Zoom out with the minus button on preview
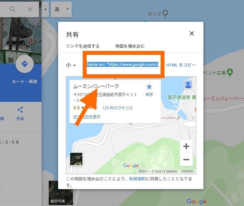This screenshot has height=206, width=244. coord(186,159)
